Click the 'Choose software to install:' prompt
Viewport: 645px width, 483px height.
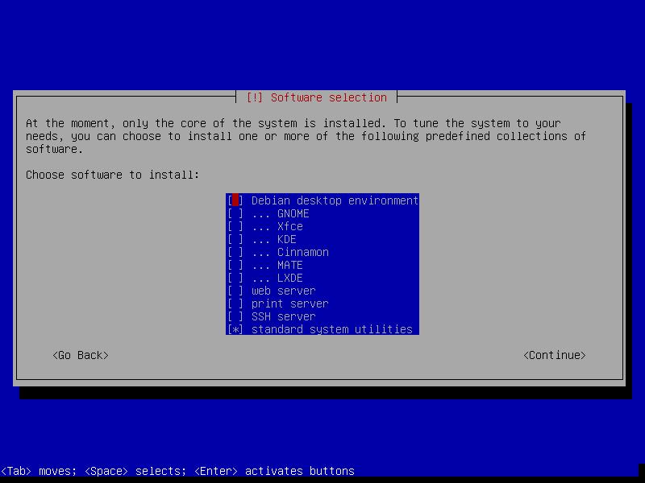click(112, 175)
